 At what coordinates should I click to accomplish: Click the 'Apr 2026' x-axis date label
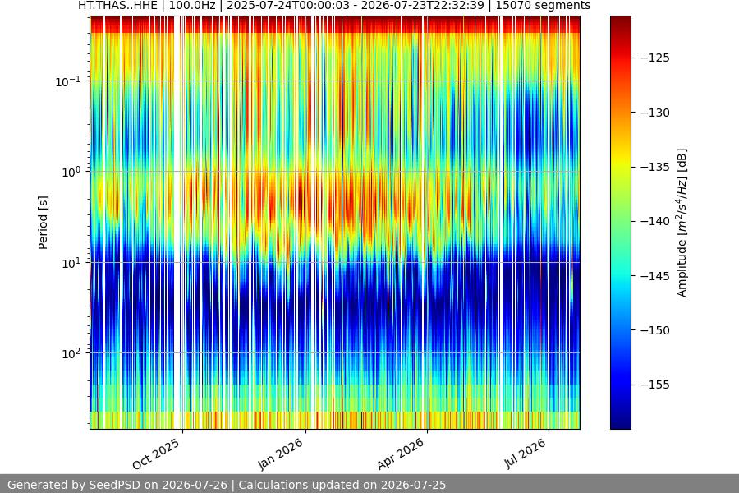(401, 454)
